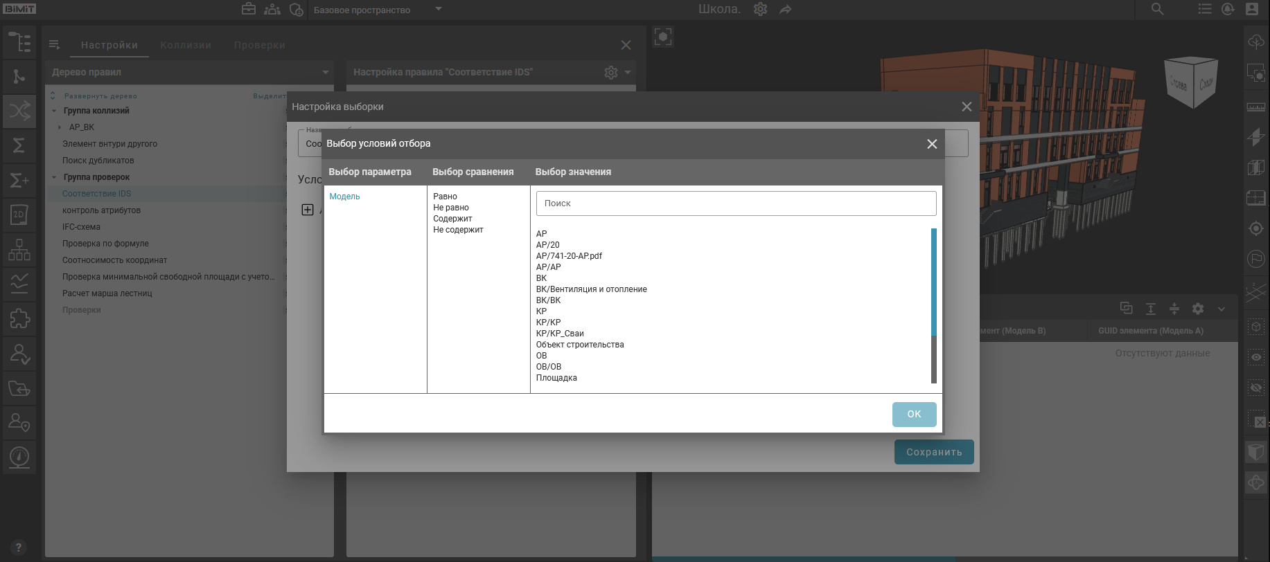Select value Объект строительства
1270x562 pixels.
tap(580, 345)
